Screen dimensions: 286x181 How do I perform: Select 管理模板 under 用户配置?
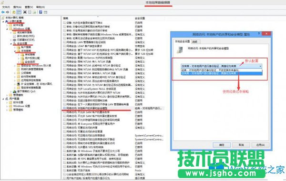point(18,110)
